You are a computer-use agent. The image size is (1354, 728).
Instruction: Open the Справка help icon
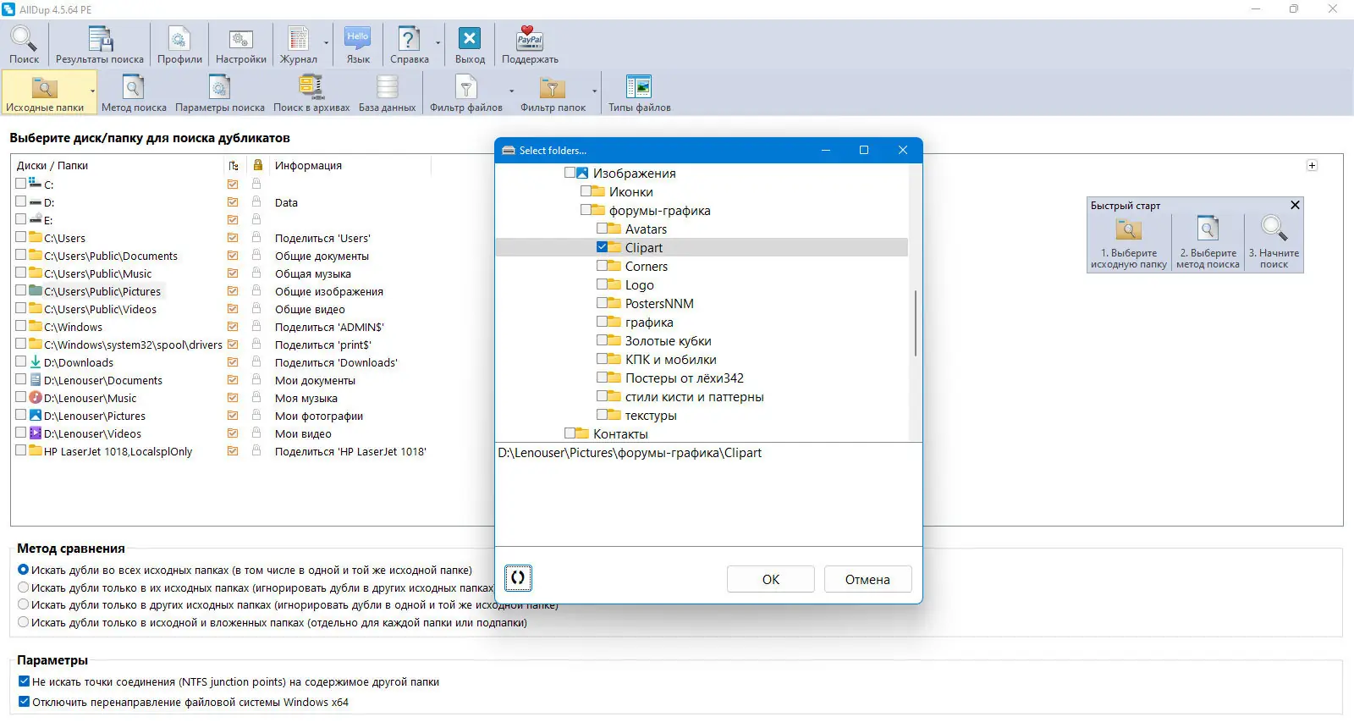point(410,45)
